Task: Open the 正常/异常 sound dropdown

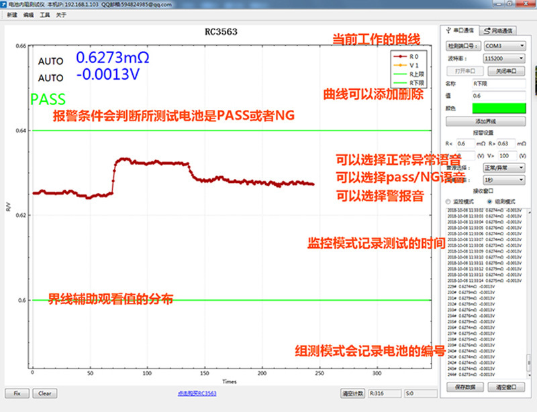Action: (x=504, y=168)
